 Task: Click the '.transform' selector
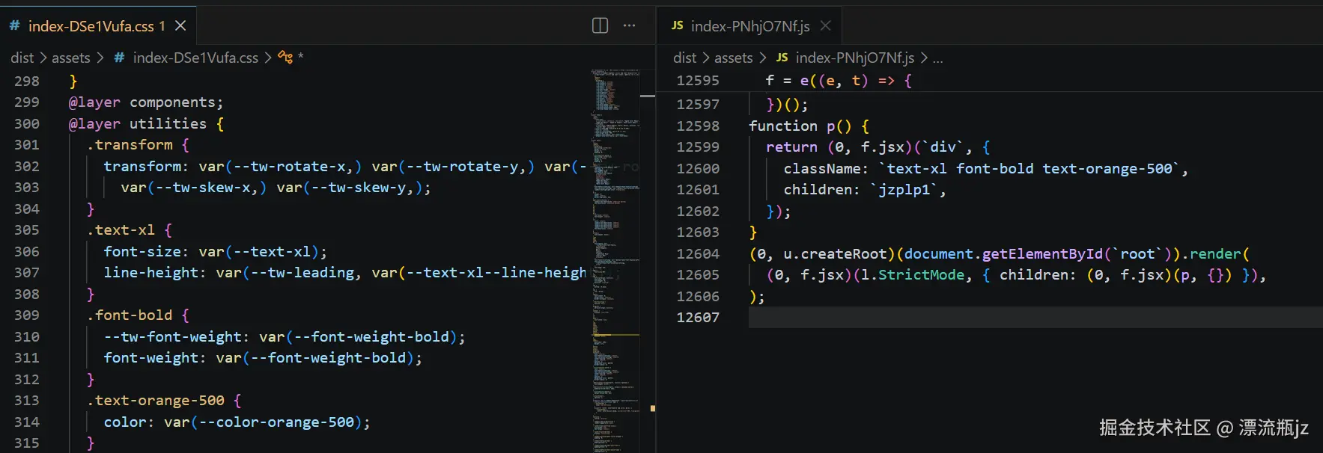pos(130,145)
